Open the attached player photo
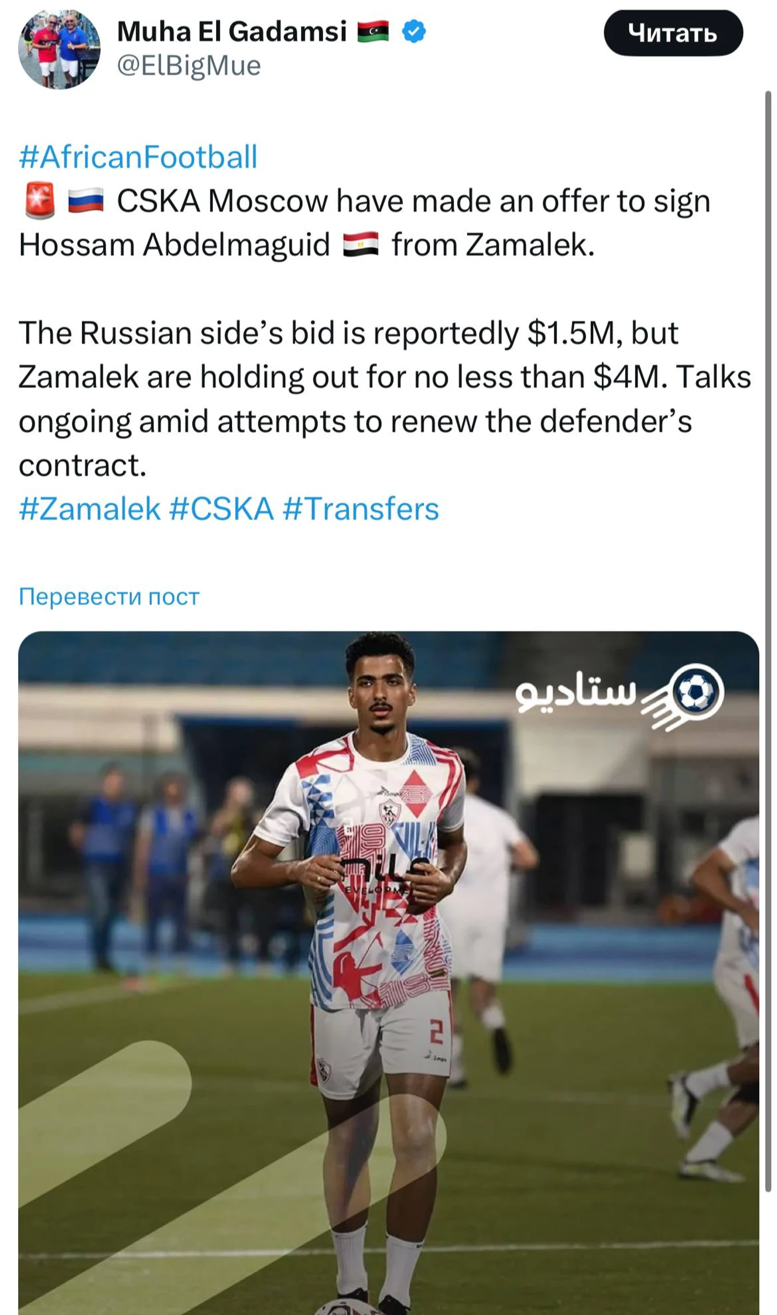Image resolution: width=777 pixels, height=1315 pixels. point(388,973)
